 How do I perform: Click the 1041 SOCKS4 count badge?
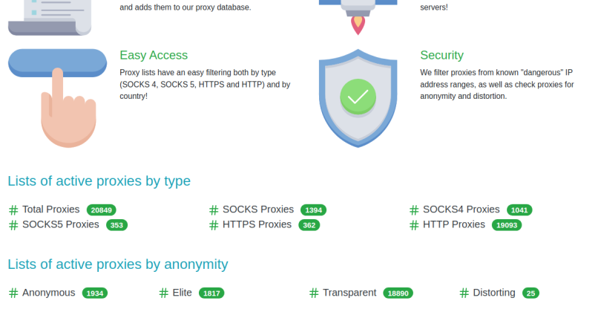pyautogui.click(x=519, y=210)
